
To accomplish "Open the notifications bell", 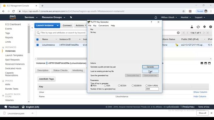I will [156, 17].
